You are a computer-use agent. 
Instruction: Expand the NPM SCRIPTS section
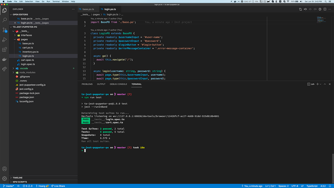pyautogui.click(x=19, y=182)
